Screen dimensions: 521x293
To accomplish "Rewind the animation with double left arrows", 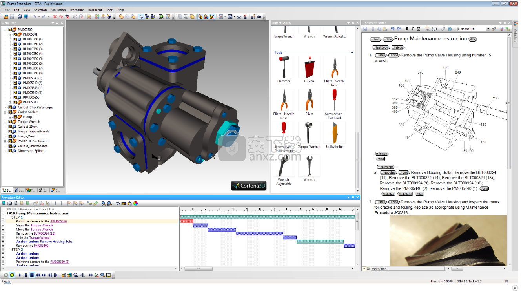I will coord(38,275).
